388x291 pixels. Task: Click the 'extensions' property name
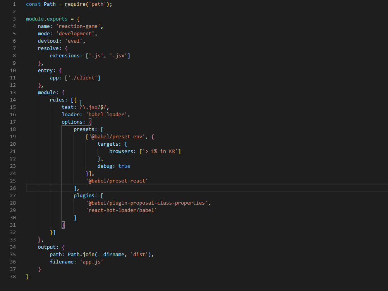[65, 56]
